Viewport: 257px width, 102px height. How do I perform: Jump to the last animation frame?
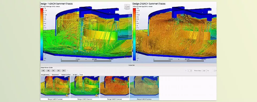tap(64, 70)
